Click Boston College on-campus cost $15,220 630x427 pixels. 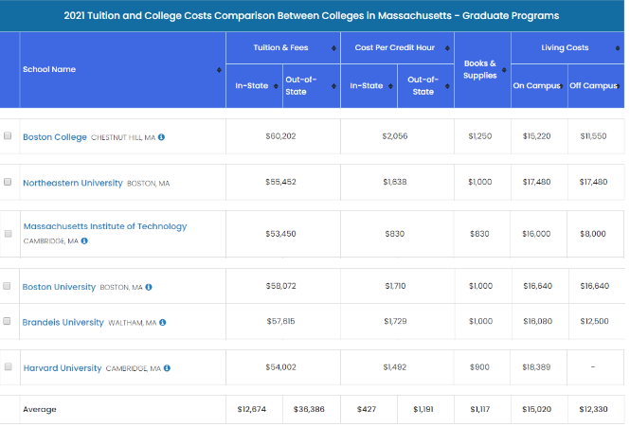pos(536,136)
